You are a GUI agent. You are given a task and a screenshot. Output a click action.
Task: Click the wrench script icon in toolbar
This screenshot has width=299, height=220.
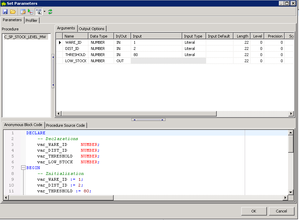[23, 12]
